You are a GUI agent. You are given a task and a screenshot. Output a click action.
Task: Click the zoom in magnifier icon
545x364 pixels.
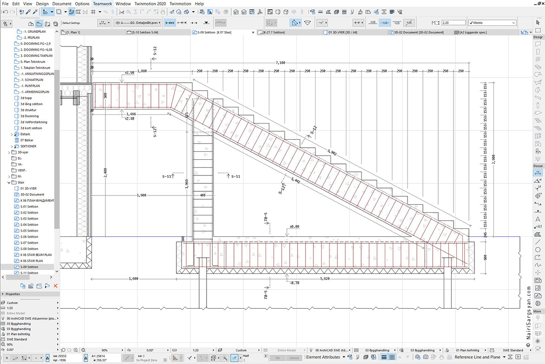[75, 350]
